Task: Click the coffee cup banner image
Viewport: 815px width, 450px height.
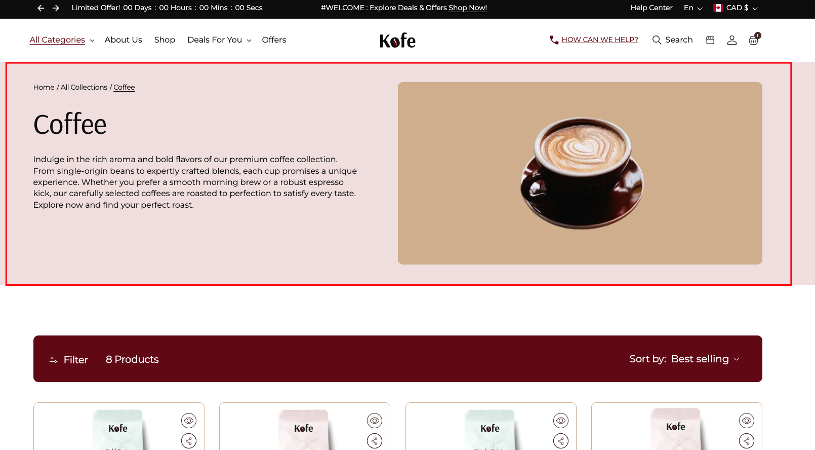Action: tap(580, 173)
